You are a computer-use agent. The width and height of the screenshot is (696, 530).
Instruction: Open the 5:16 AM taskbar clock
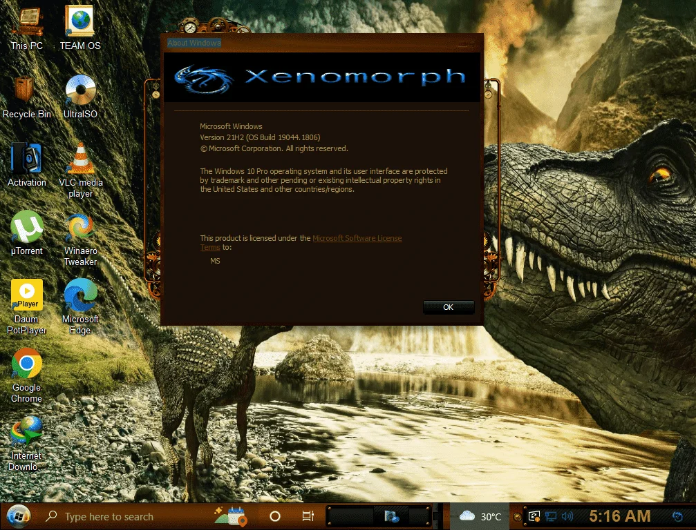point(620,516)
